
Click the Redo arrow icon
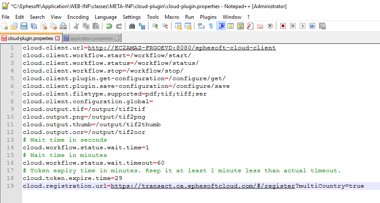coord(119,26)
